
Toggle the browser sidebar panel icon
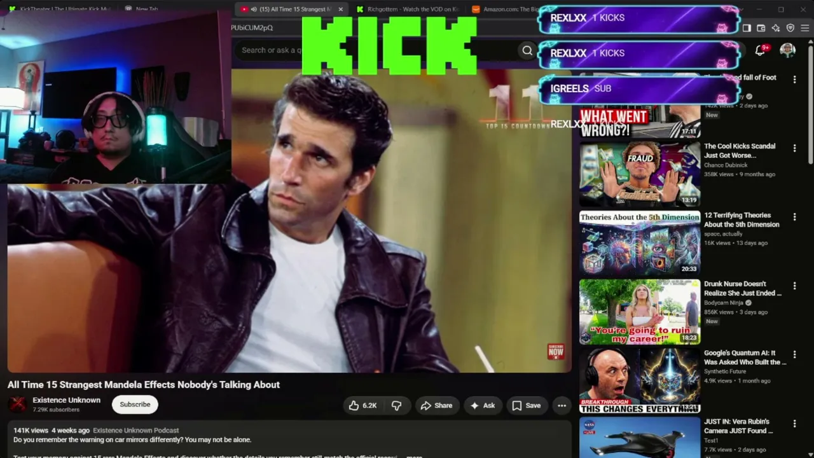pyautogui.click(x=747, y=28)
